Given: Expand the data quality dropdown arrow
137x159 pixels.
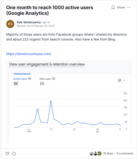Looking at the screenshot, I should click(124, 80).
